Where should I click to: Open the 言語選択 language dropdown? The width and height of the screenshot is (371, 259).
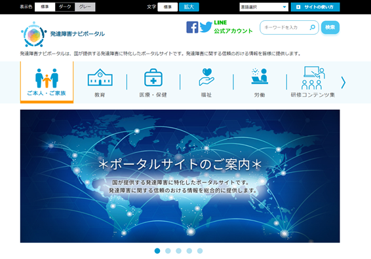pos(264,7)
